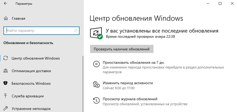Select the Безопасность Windows shield icon
The image size is (237, 112).
click(x=6, y=83)
